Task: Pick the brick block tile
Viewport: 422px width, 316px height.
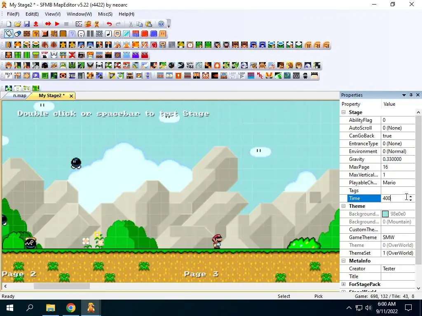Action: click(27, 34)
